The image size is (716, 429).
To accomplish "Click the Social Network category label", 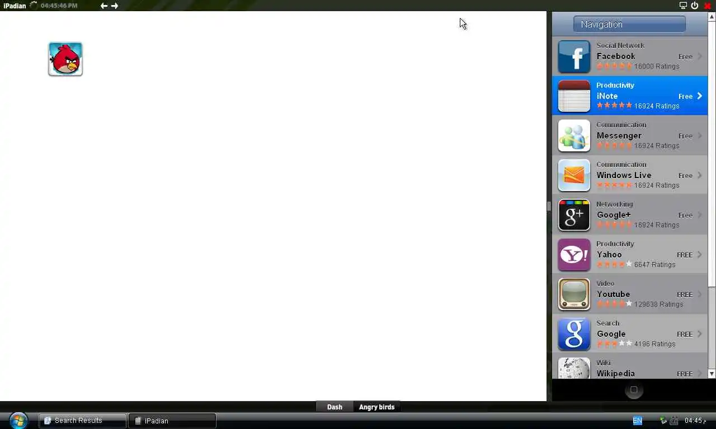I will click(620, 45).
